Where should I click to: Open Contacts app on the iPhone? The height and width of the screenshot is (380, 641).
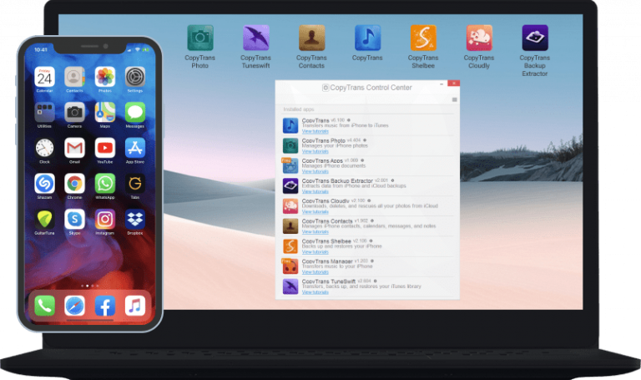click(74, 77)
